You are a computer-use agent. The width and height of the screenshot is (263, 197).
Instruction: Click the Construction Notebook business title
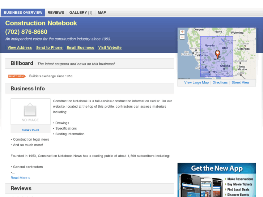[x=41, y=23]
